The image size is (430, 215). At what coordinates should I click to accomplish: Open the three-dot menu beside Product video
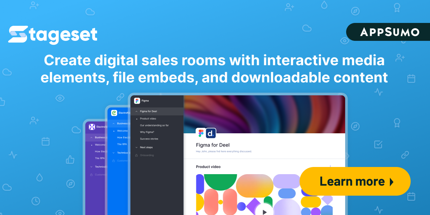330,167
